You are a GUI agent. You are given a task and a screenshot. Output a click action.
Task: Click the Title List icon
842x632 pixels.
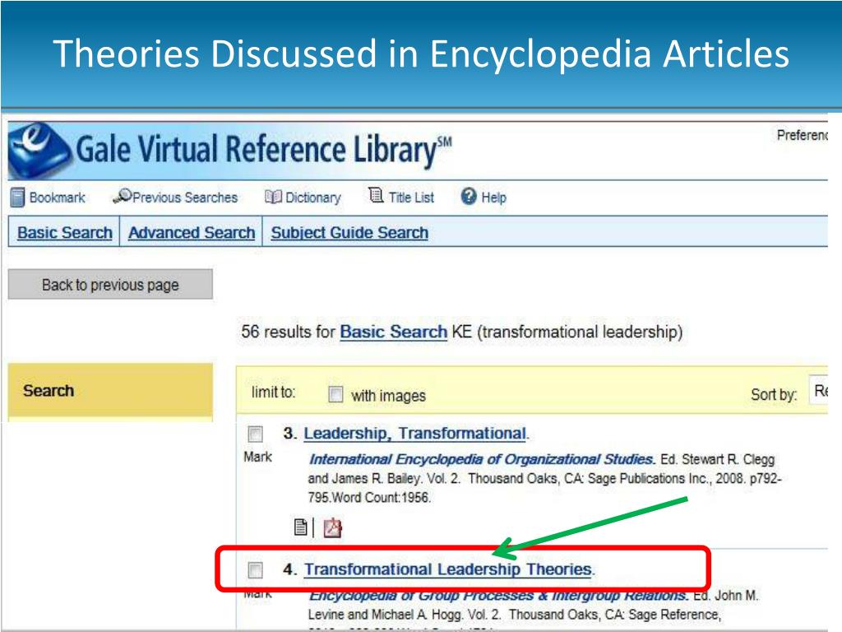point(376,196)
